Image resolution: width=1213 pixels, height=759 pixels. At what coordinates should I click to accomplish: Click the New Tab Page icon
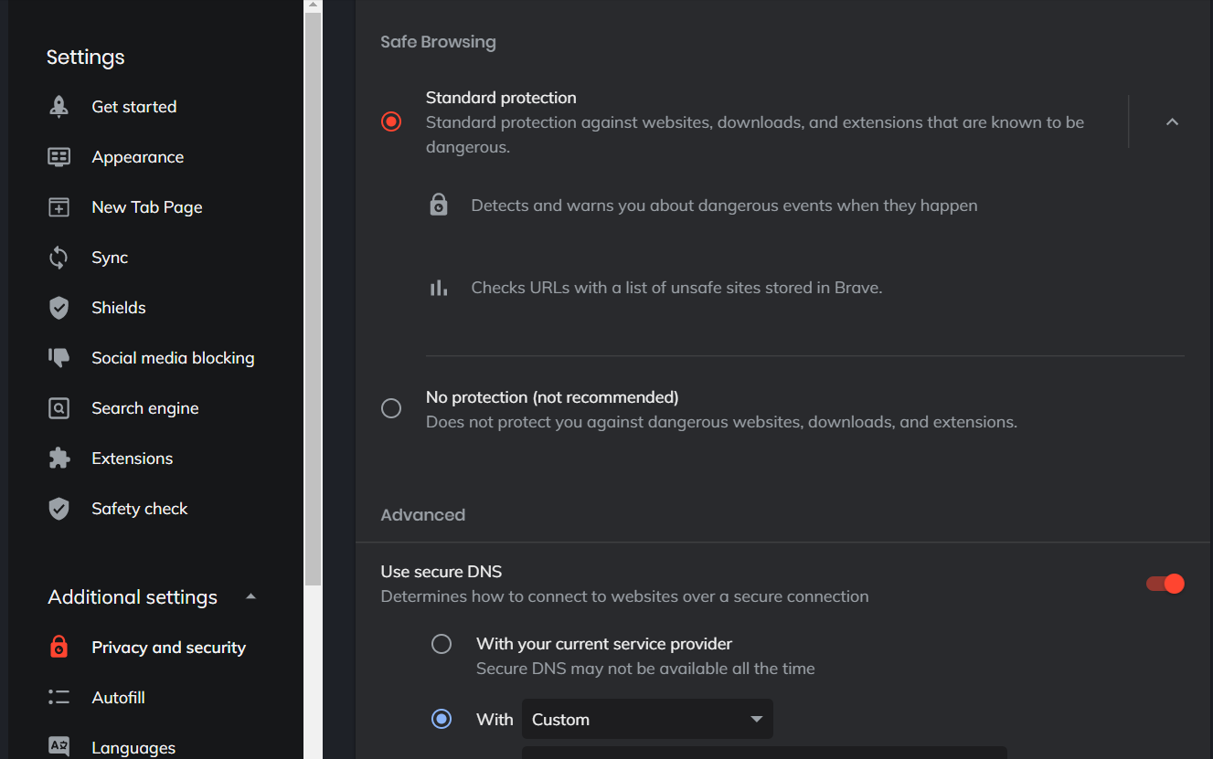coord(59,207)
